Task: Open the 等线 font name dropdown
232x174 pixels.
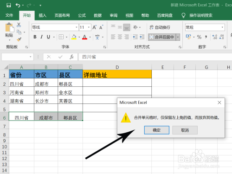Action: pos(77,27)
